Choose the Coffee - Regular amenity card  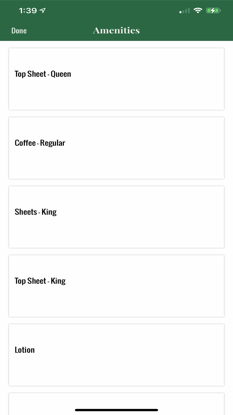[x=116, y=148]
